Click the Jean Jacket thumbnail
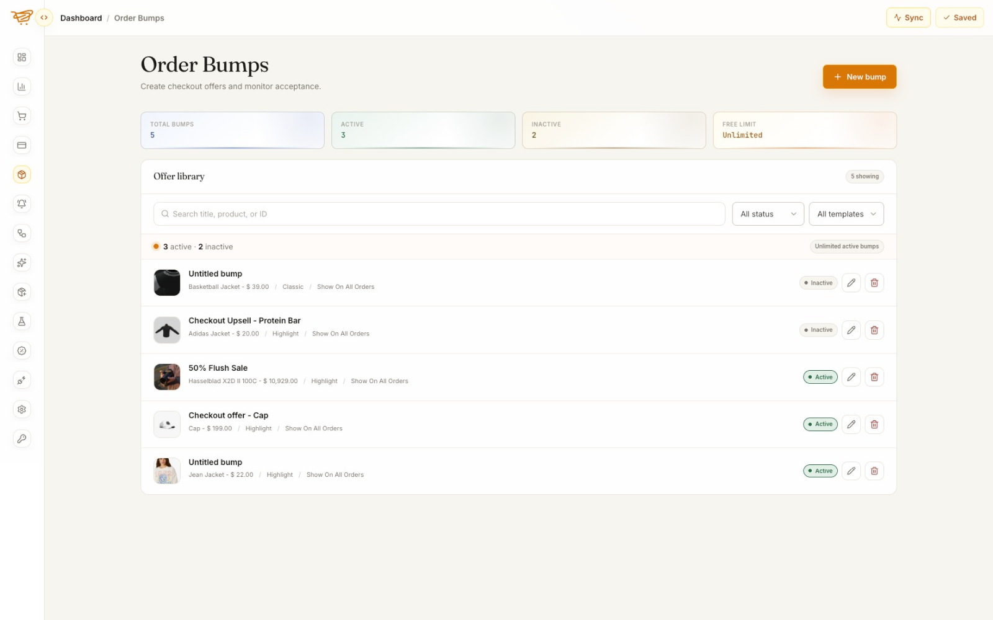 167,471
